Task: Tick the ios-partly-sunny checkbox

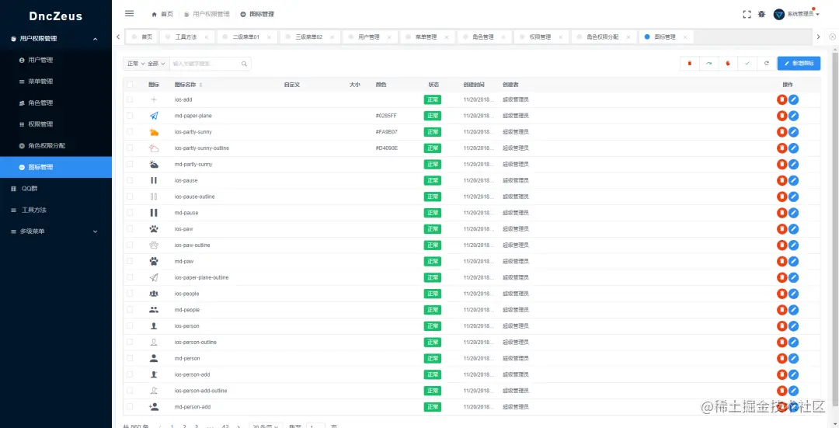Action: tap(130, 131)
